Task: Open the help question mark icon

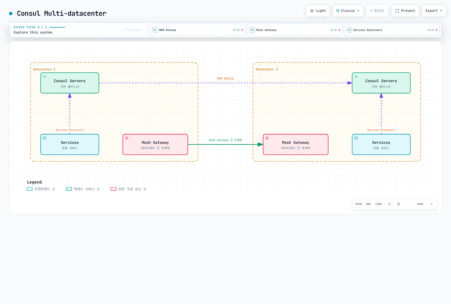Action: (x=399, y=204)
